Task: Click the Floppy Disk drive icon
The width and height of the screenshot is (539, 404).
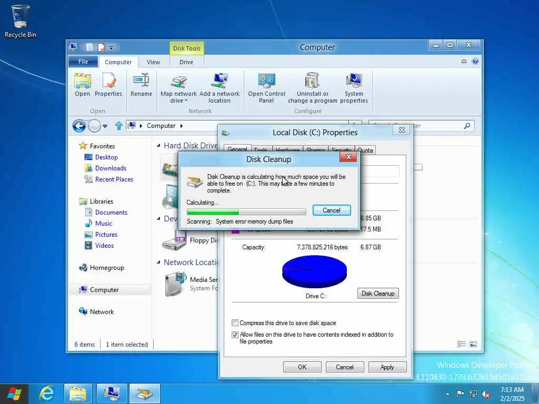Action: pos(174,240)
